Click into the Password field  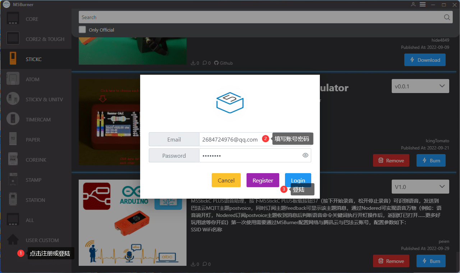250,156
